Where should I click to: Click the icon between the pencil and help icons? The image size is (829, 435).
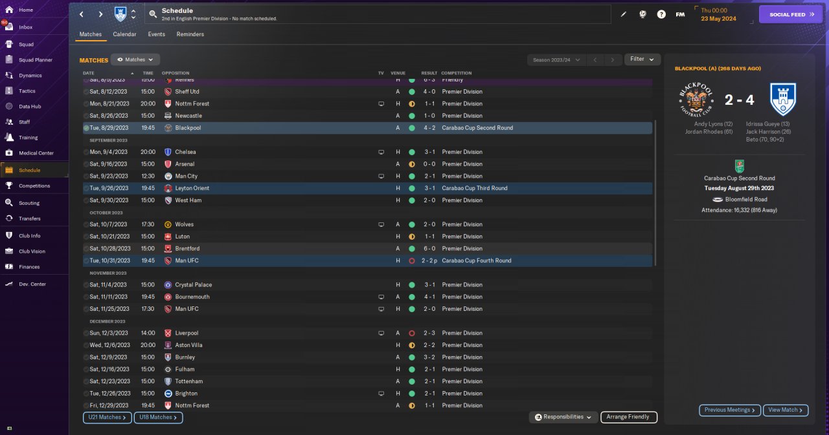642,14
